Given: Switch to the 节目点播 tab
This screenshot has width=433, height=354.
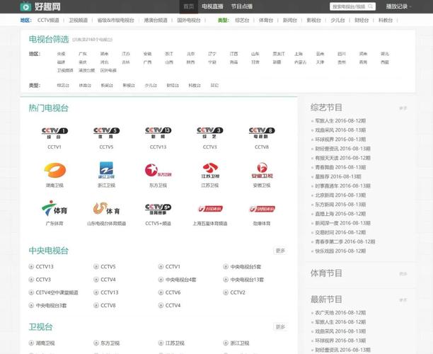Looking at the screenshot, I should point(242,6).
